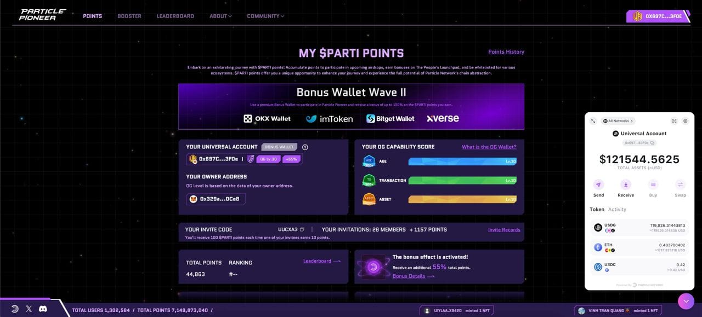Open the Points History link

506,51
